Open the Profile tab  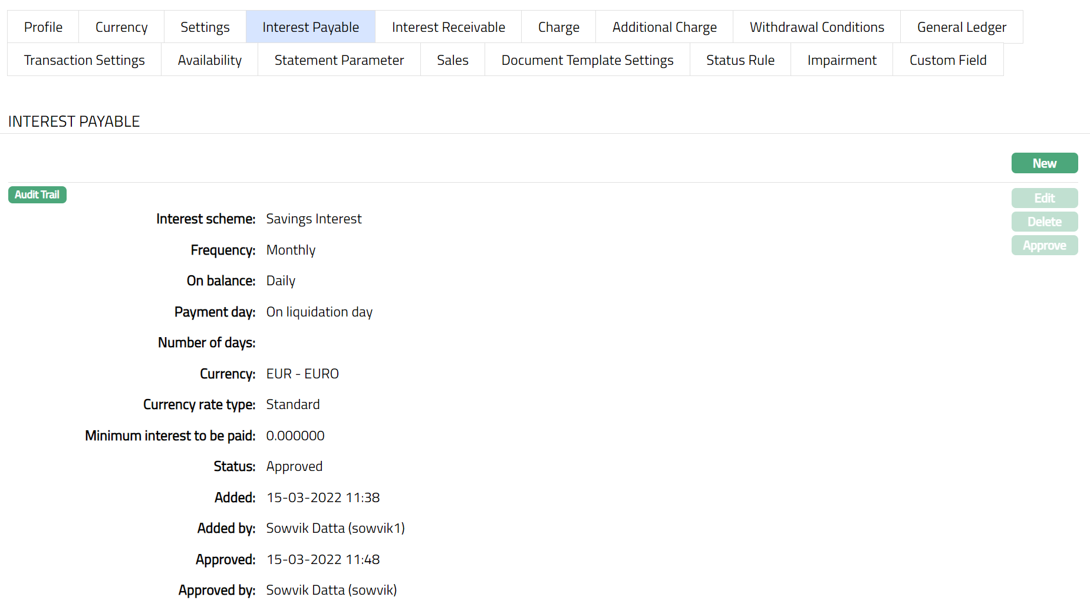coord(43,27)
